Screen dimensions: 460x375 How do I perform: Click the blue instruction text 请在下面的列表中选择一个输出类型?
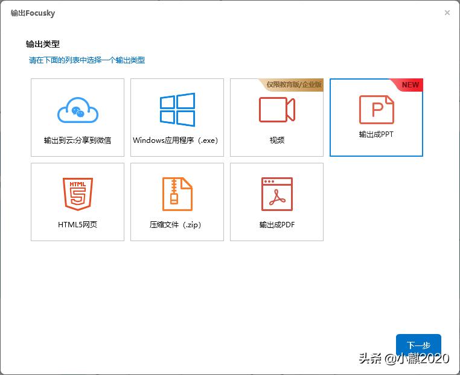click(87, 60)
